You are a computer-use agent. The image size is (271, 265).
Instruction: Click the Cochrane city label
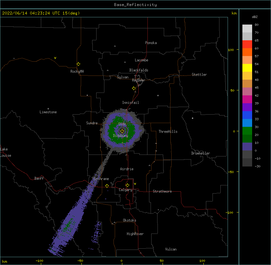pos(101,179)
